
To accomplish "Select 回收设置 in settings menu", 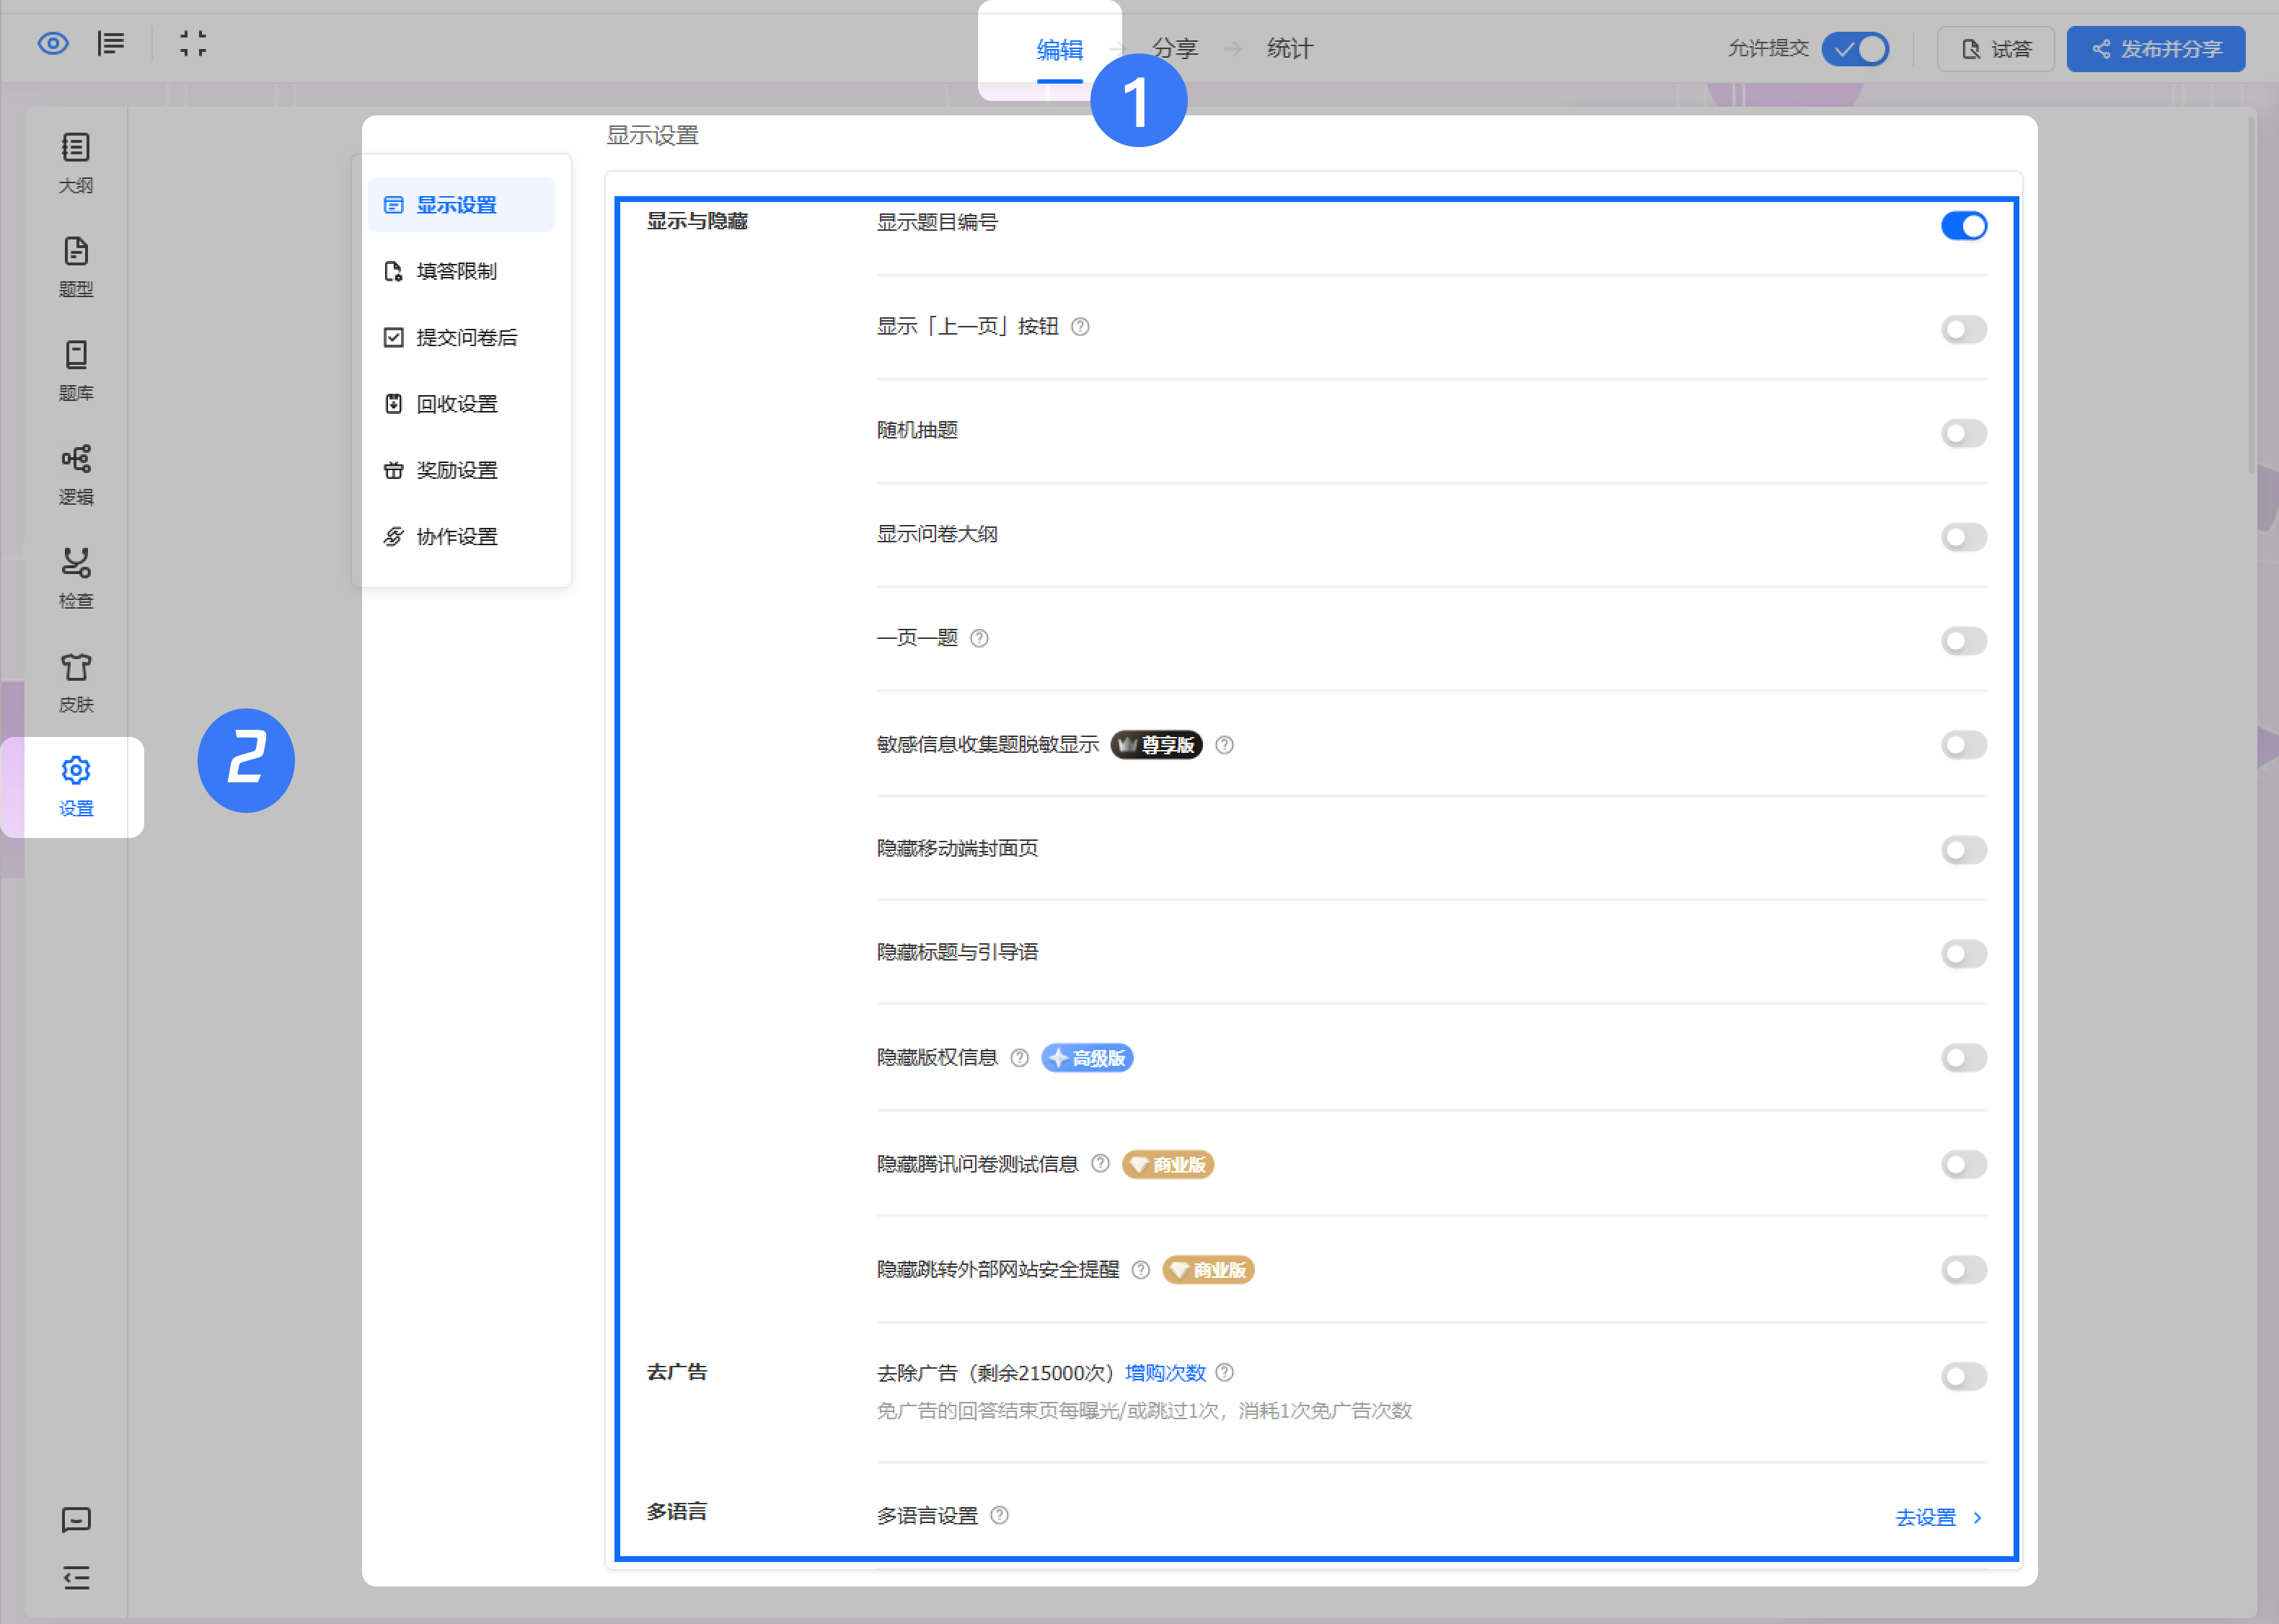I will point(461,404).
